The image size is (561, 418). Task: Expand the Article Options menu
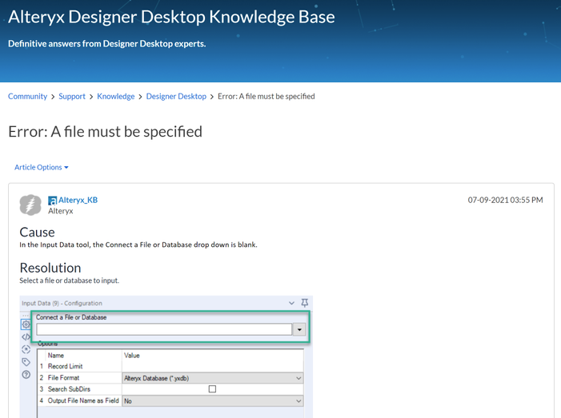[x=41, y=167]
